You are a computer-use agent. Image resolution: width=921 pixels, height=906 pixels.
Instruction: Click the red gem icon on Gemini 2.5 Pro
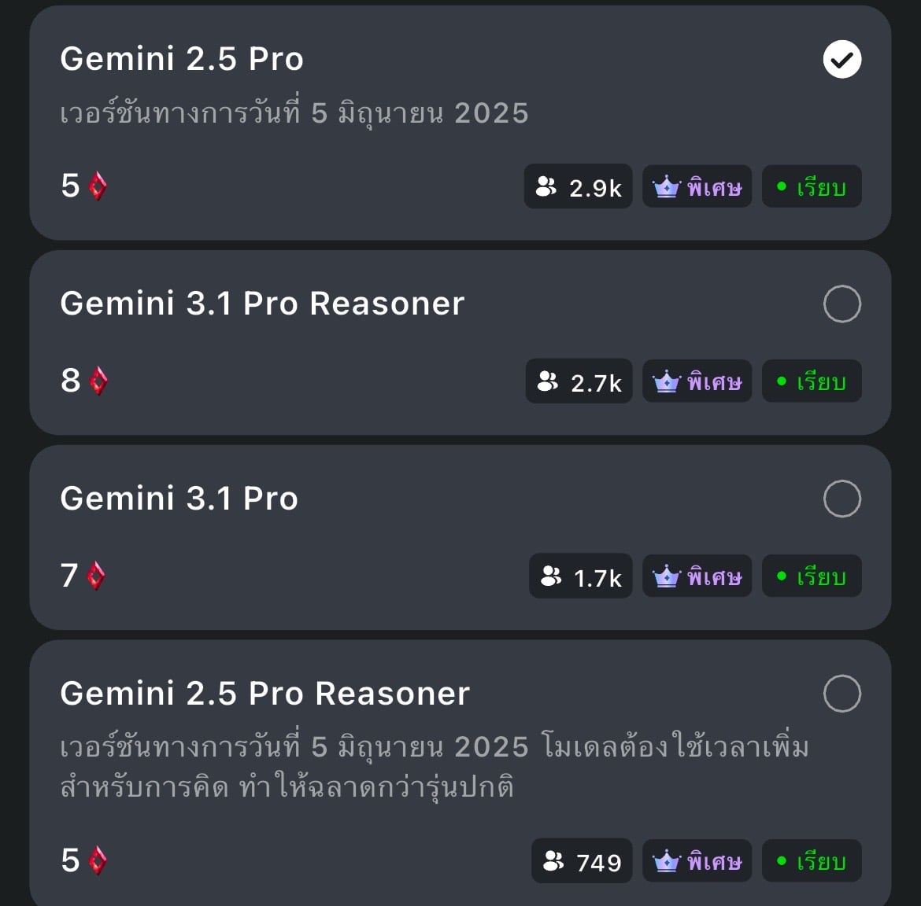(98, 186)
